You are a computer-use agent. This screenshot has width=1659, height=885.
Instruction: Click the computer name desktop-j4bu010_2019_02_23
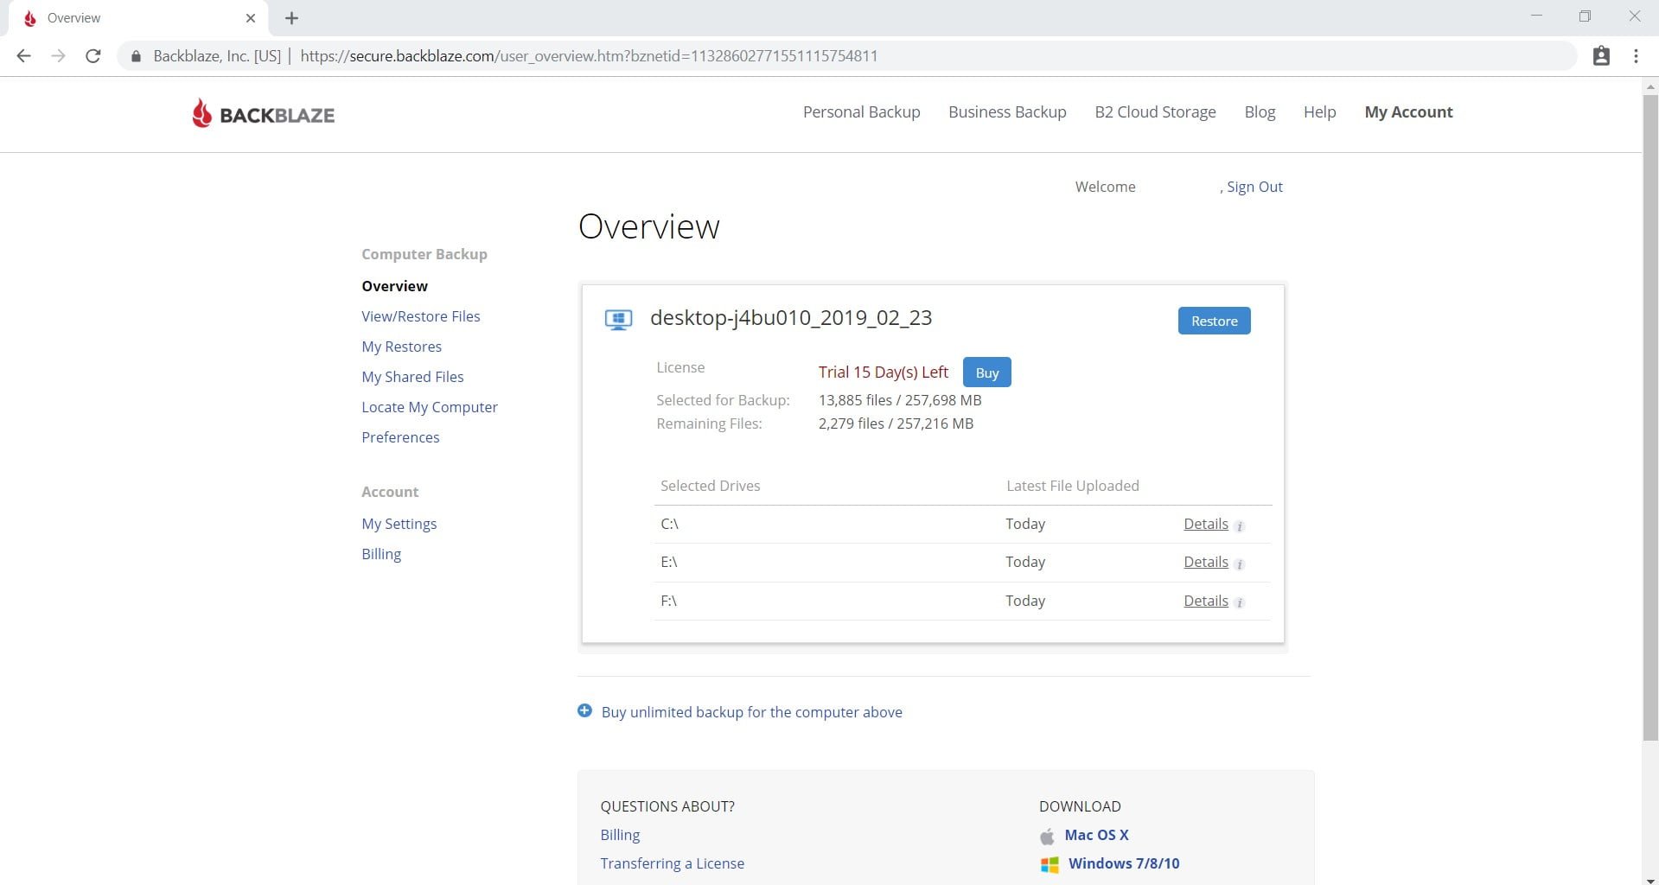point(790,318)
